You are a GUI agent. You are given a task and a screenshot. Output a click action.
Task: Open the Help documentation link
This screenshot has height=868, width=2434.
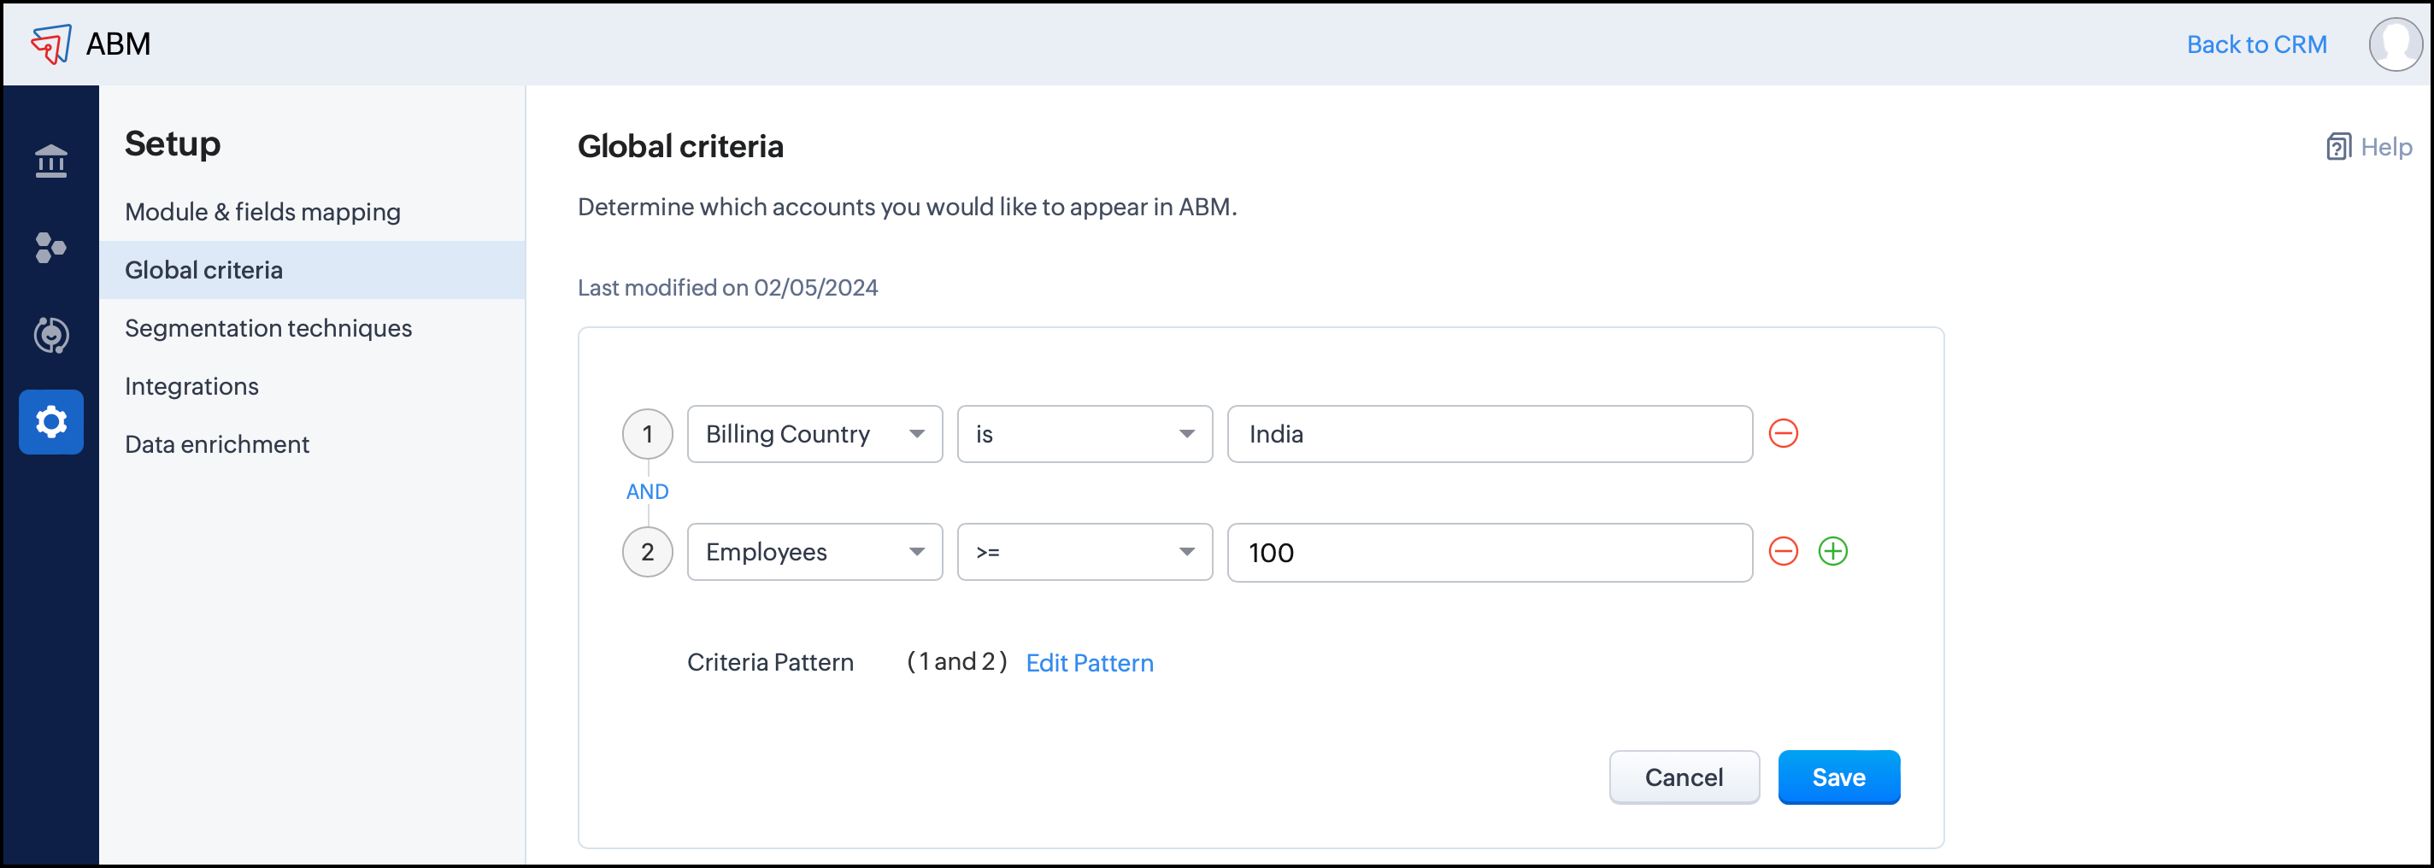click(x=2369, y=147)
